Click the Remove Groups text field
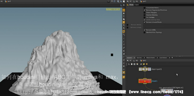The image size is (194, 96). tap(169, 28)
